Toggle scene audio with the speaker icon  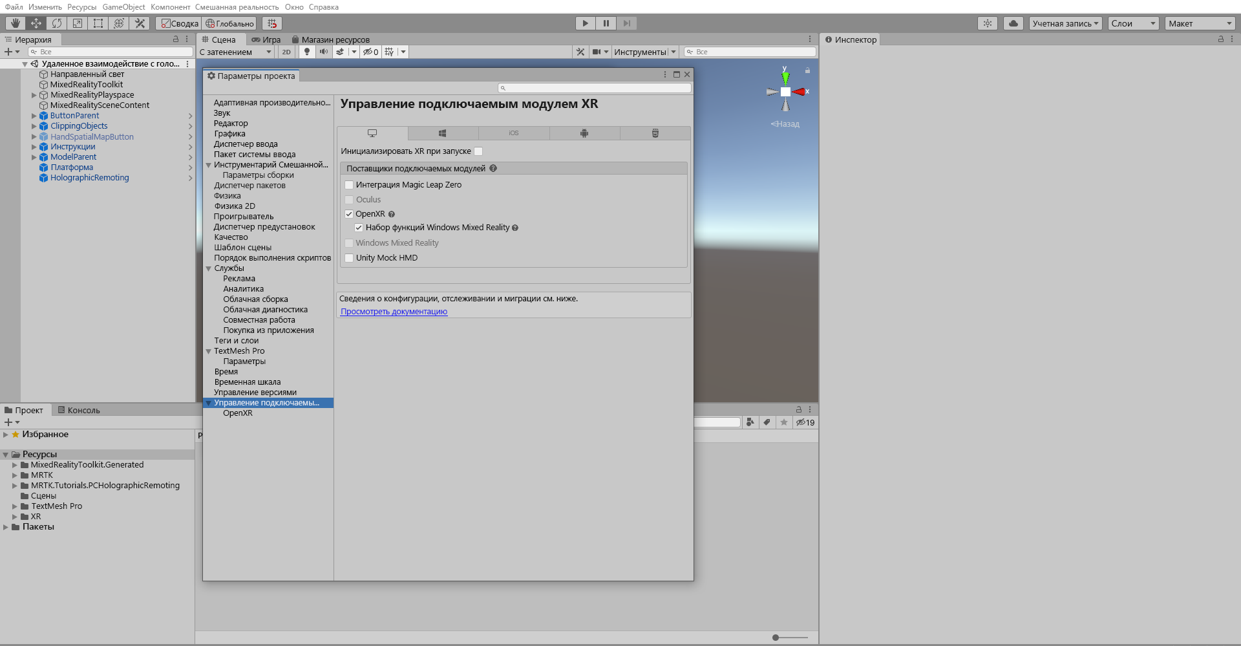(x=324, y=52)
